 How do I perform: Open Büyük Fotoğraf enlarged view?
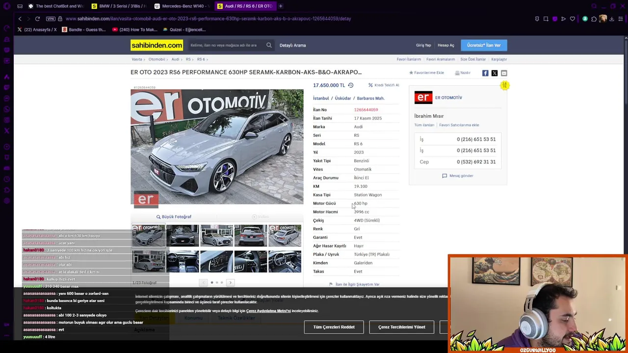pyautogui.click(x=174, y=217)
